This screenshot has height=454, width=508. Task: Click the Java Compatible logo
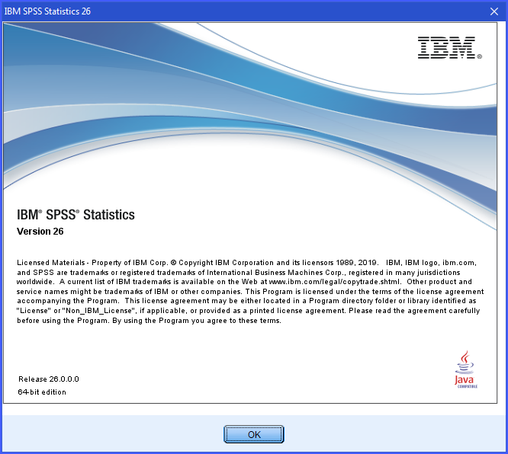click(x=465, y=369)
